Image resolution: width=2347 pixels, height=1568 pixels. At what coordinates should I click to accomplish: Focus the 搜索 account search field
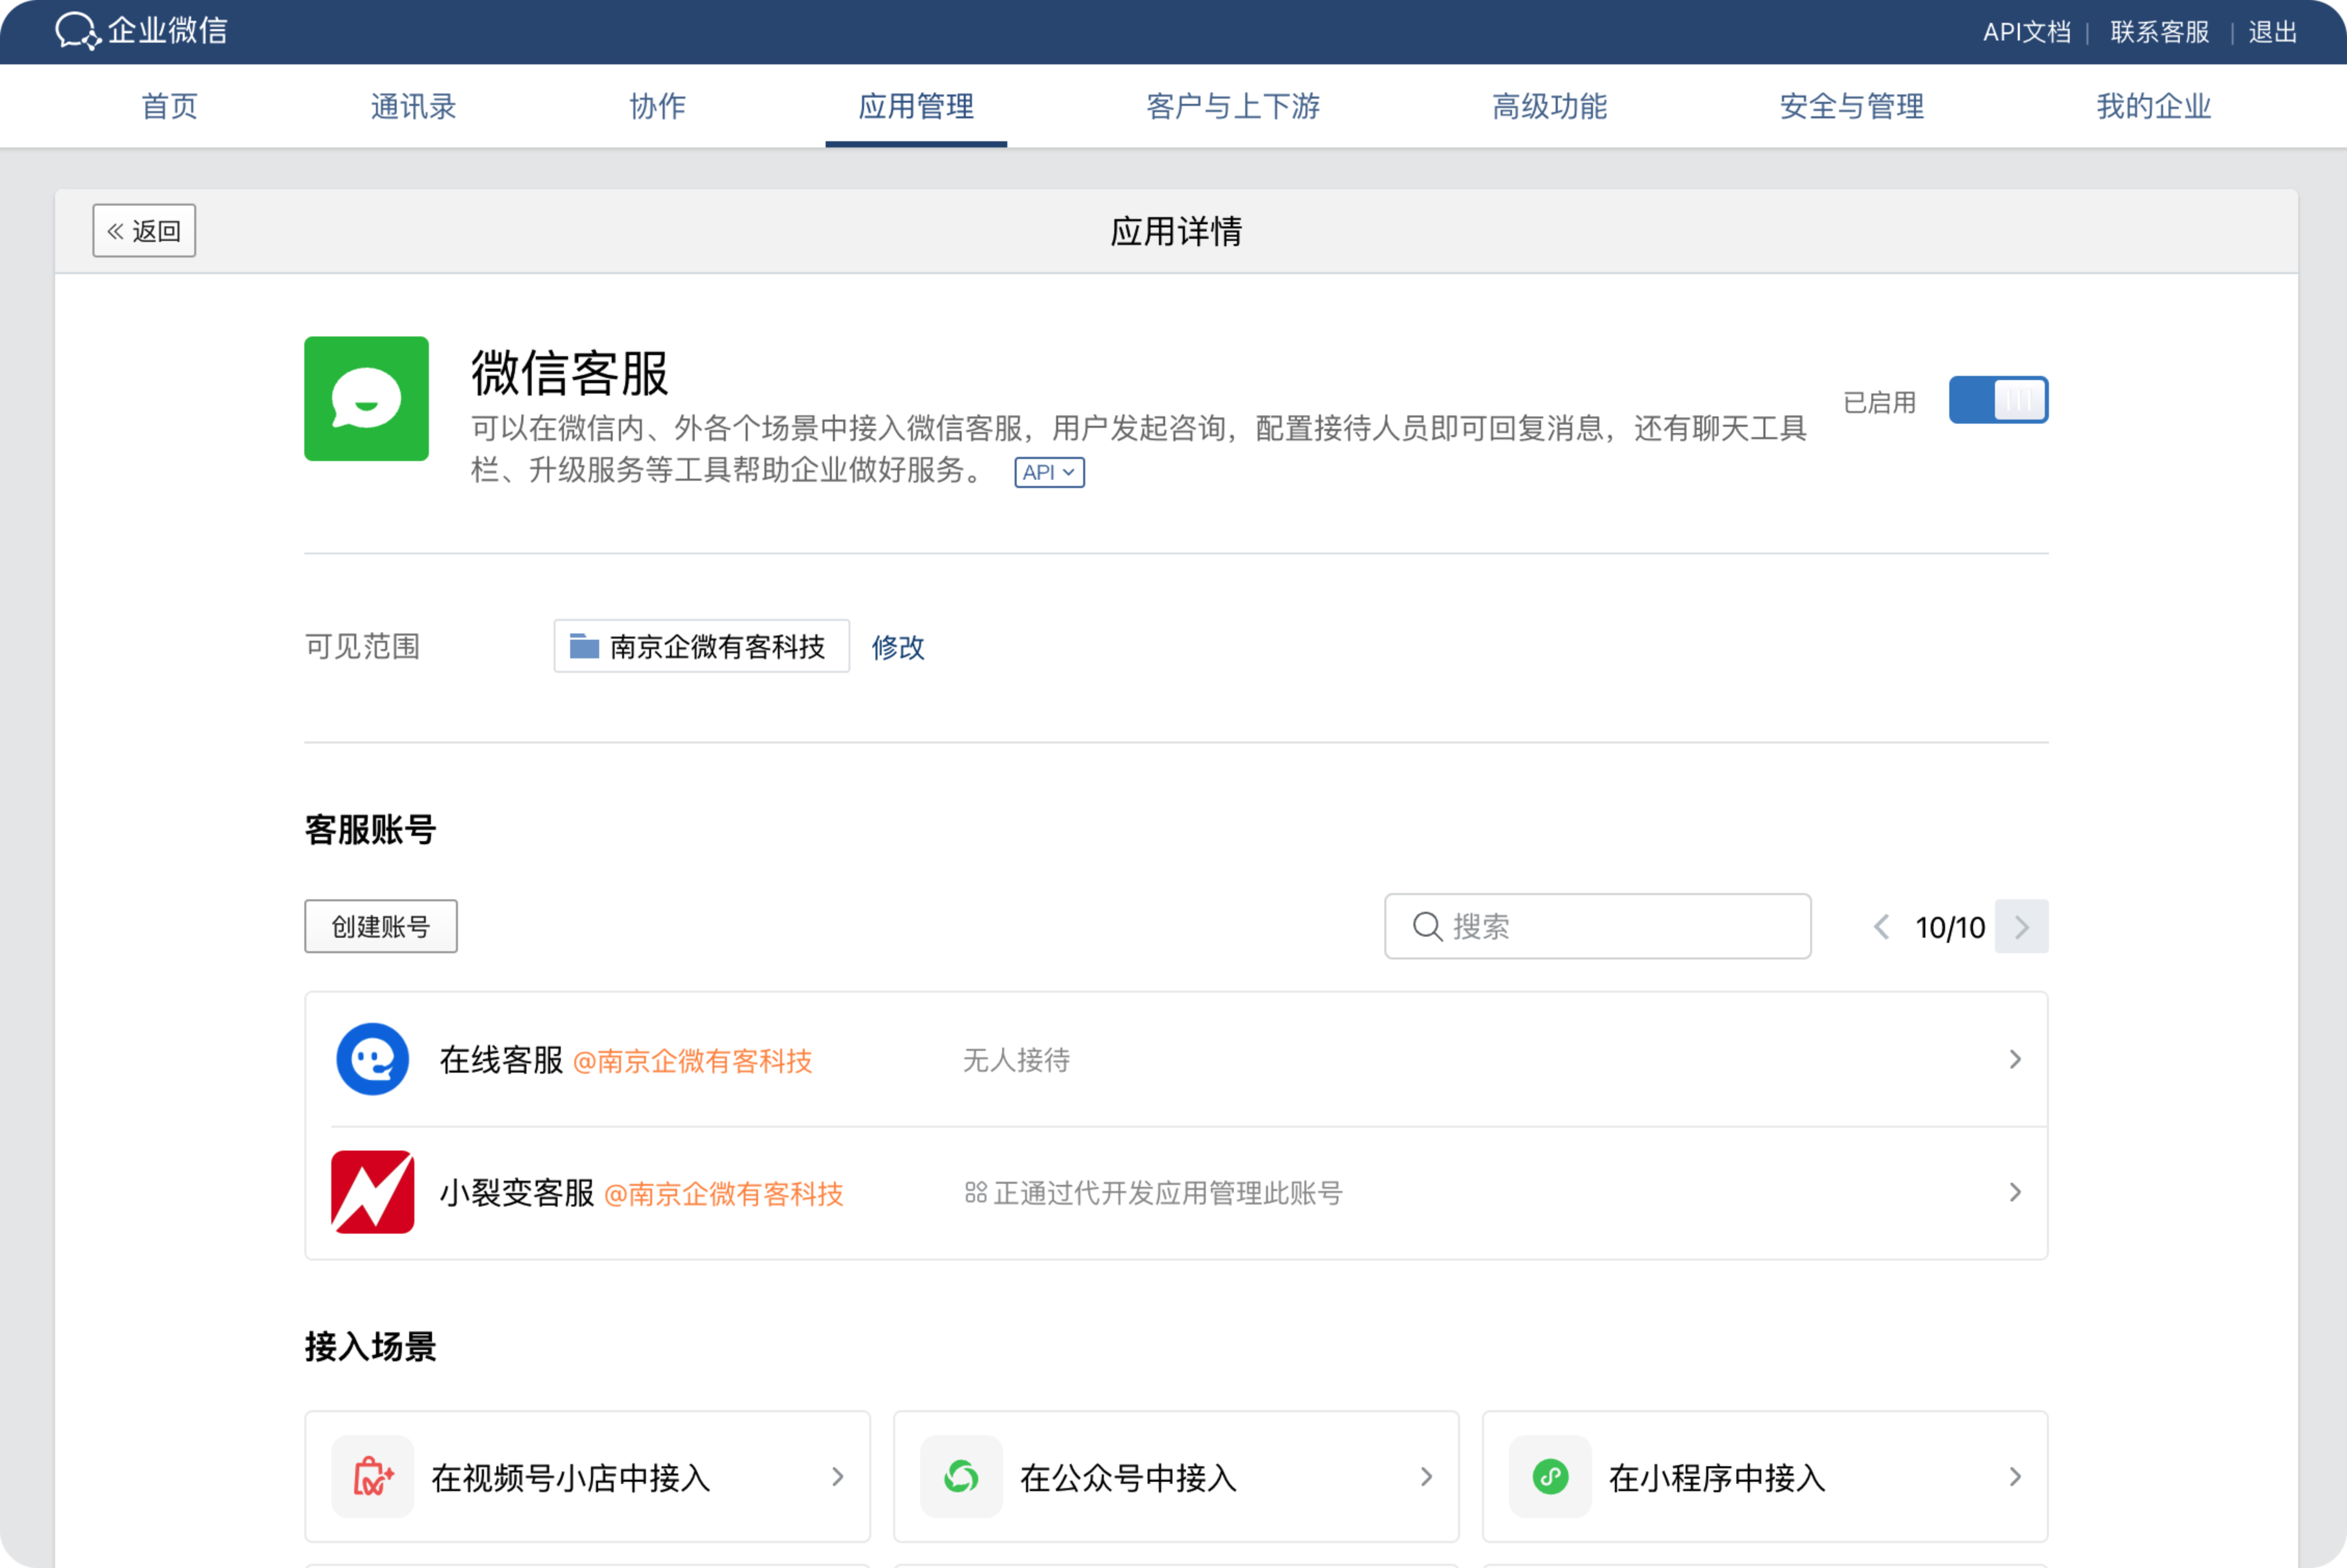click(x=1597, y=927)
